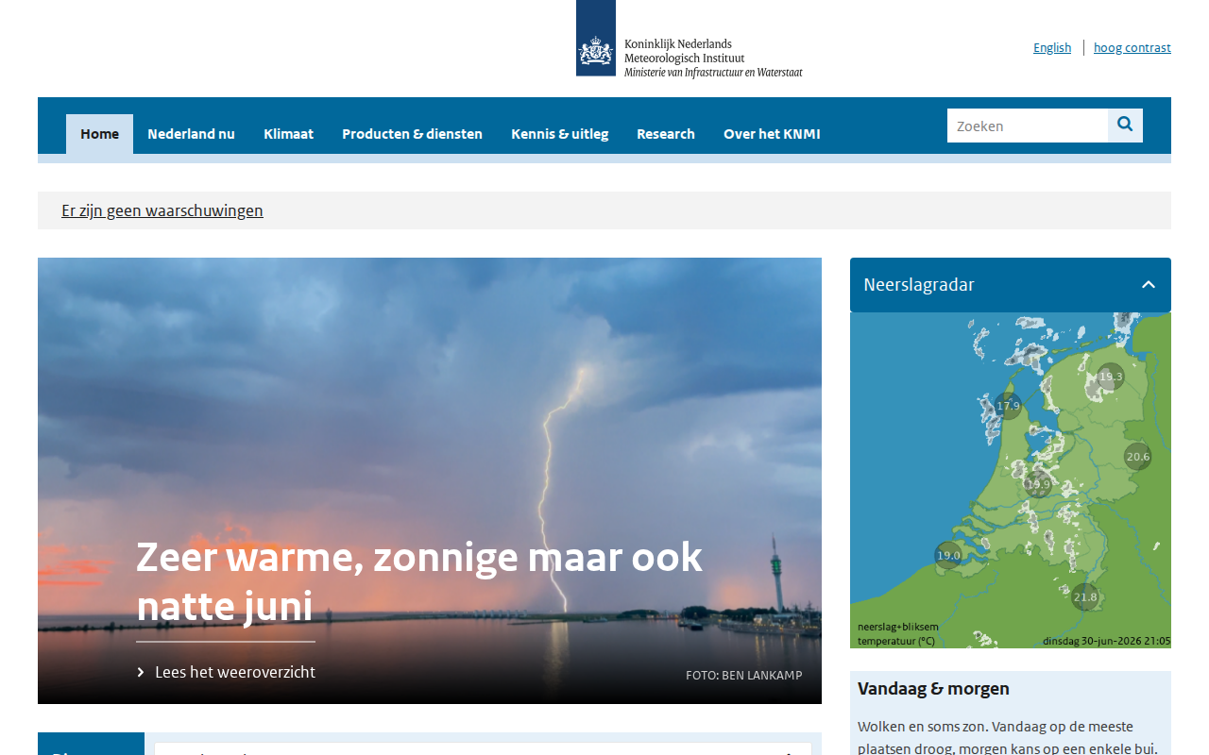1209x755 pixels.
Task: Open the Over het KNMI menu
Action: (x=772, y=134)
